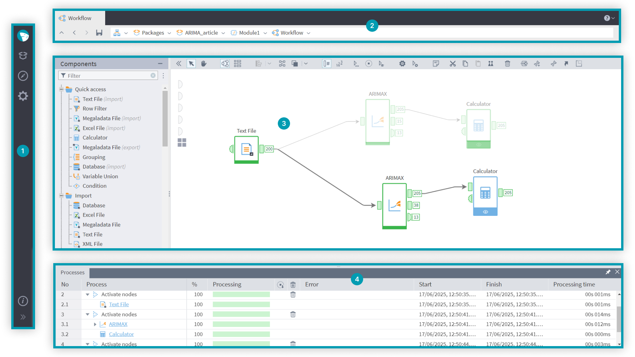Open the Text File process link
This screenshot has height=357, width=635.
(x=119, y=304)
